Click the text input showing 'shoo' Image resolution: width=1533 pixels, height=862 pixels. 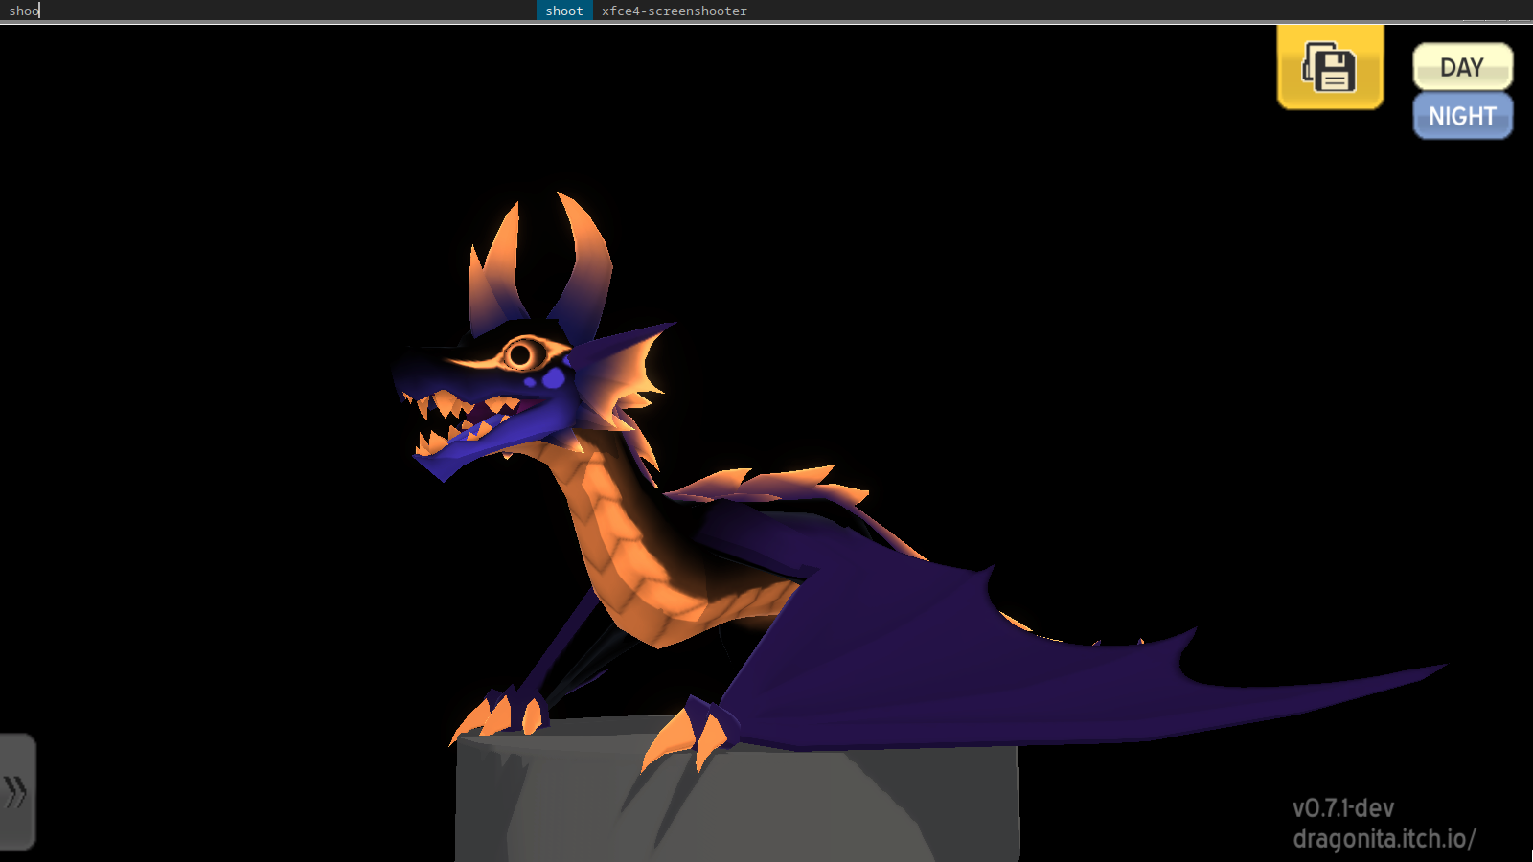(24, 11)
